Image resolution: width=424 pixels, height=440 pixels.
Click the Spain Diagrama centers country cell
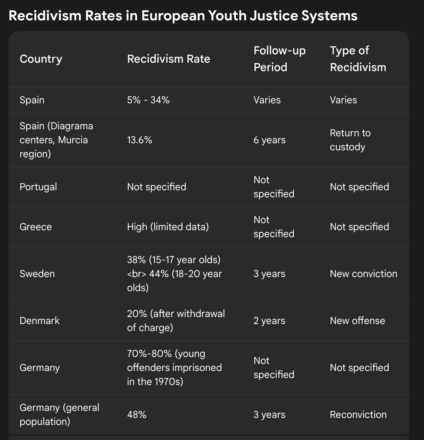pos(56,140)
